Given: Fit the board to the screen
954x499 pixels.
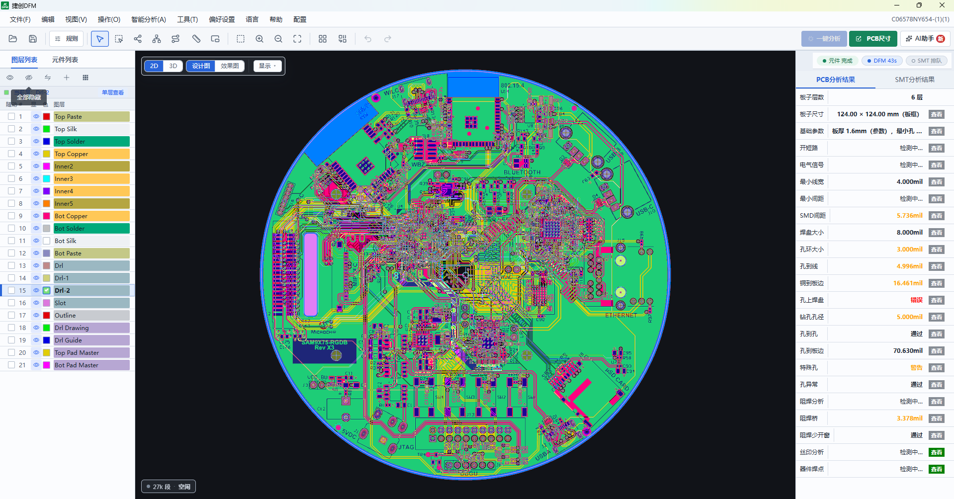Looking at the screenshot, I should [297, 39].
